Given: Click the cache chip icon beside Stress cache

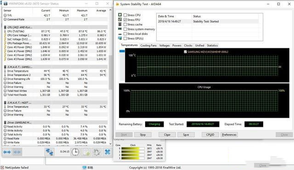Looking at the screenshot, I should coord(120,24).
